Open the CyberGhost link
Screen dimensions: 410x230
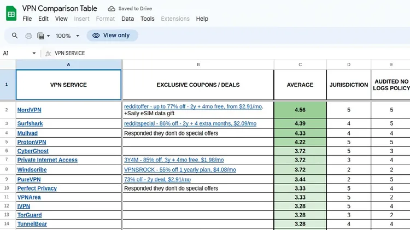pyautogui.click(x=33, y=151)
